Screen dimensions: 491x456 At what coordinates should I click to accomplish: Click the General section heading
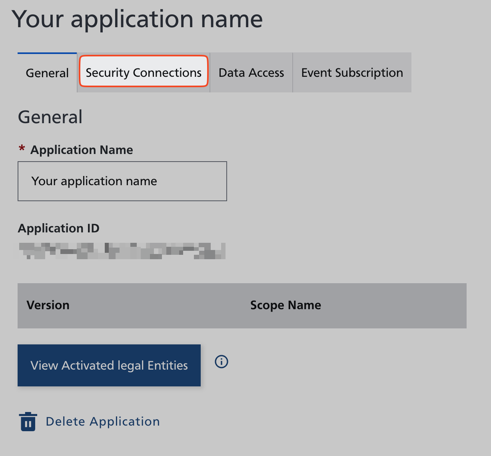coord(50,117)
